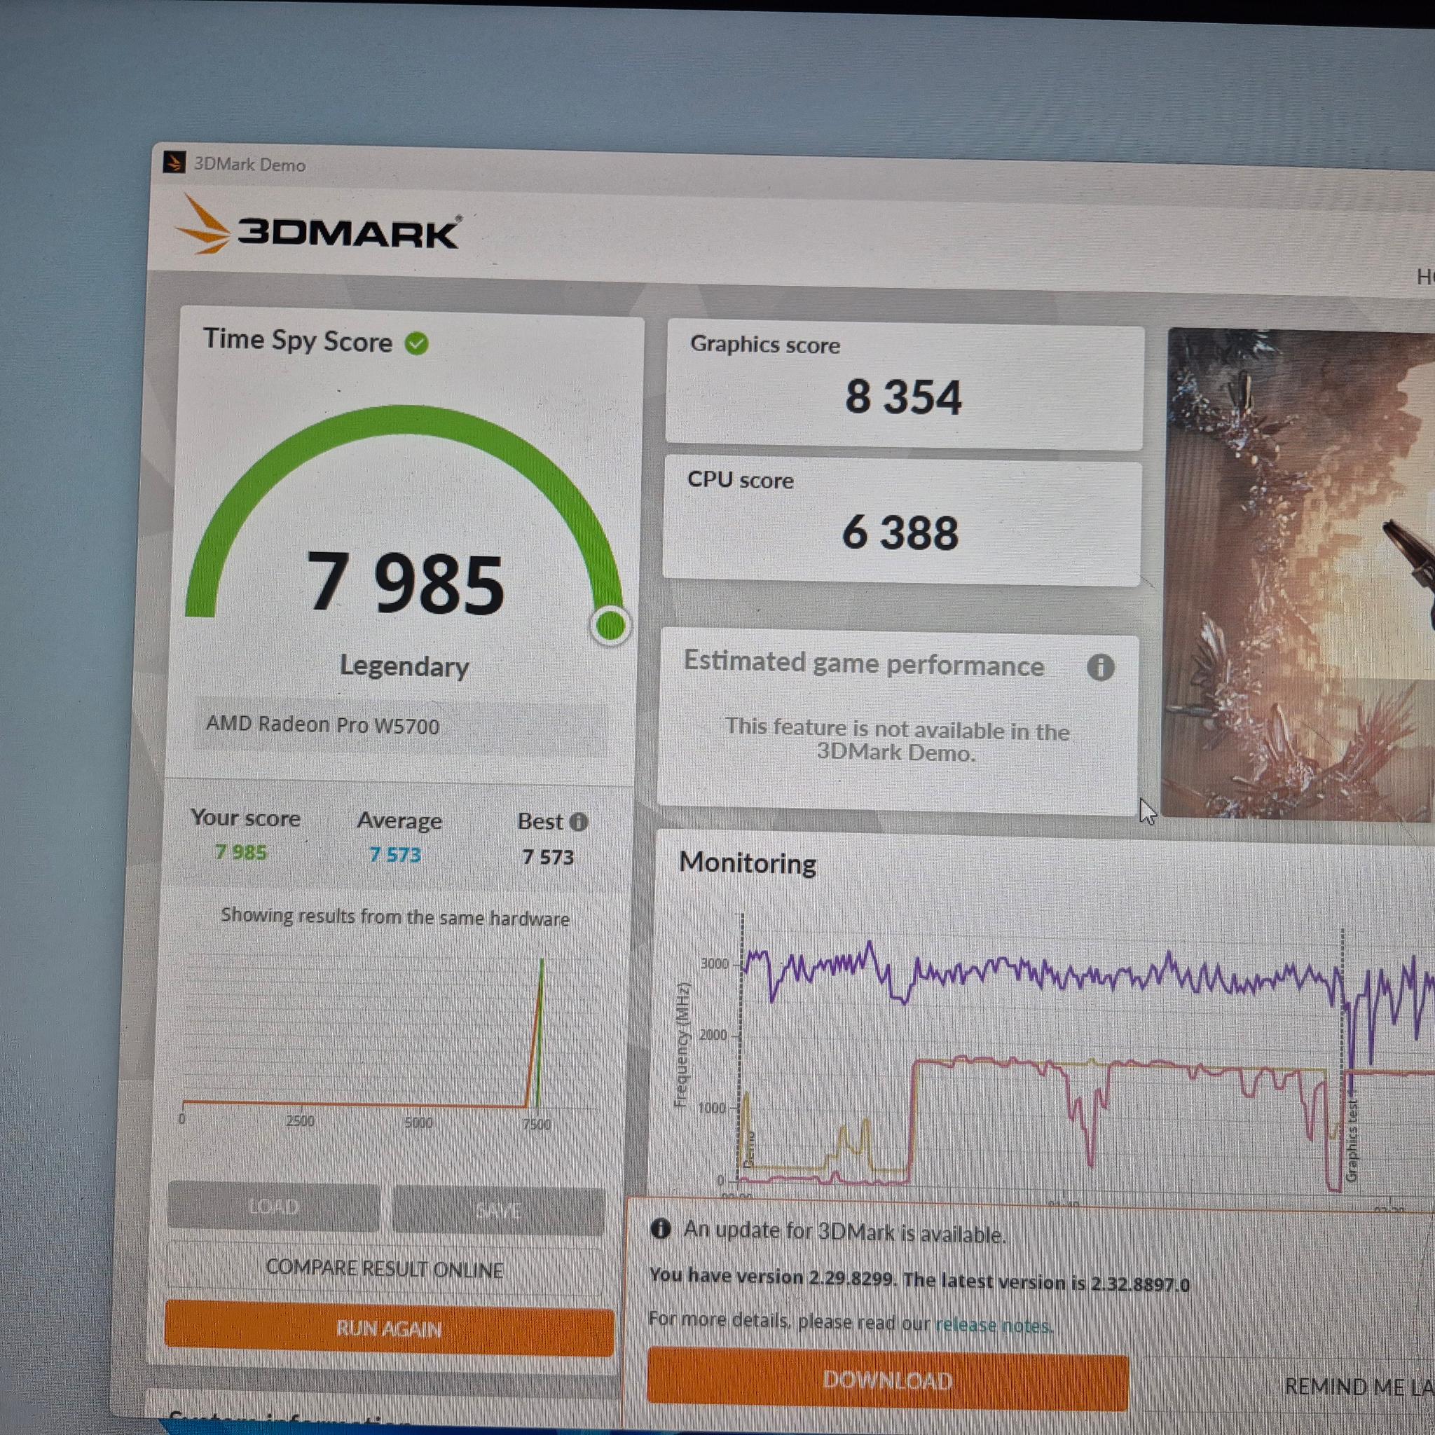Click the Time Spy benchmark thumbnail image
The image size is (1435, 1435).
[x=1298, y=575]
